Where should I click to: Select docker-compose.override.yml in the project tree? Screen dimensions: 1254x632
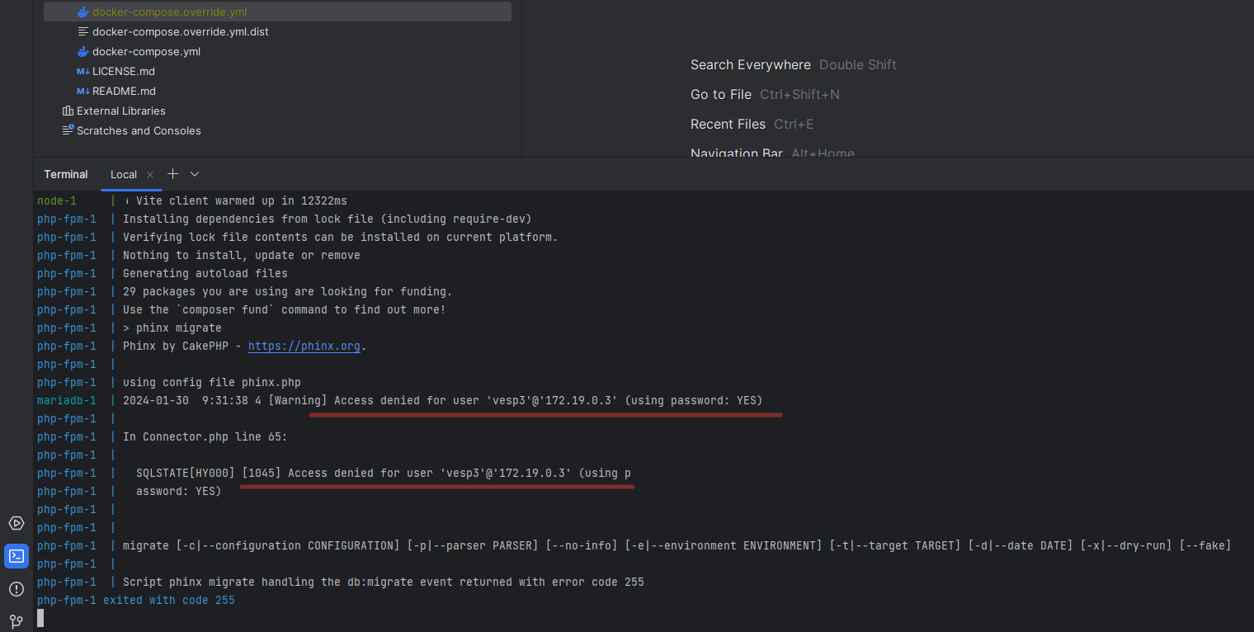point(169,12)
